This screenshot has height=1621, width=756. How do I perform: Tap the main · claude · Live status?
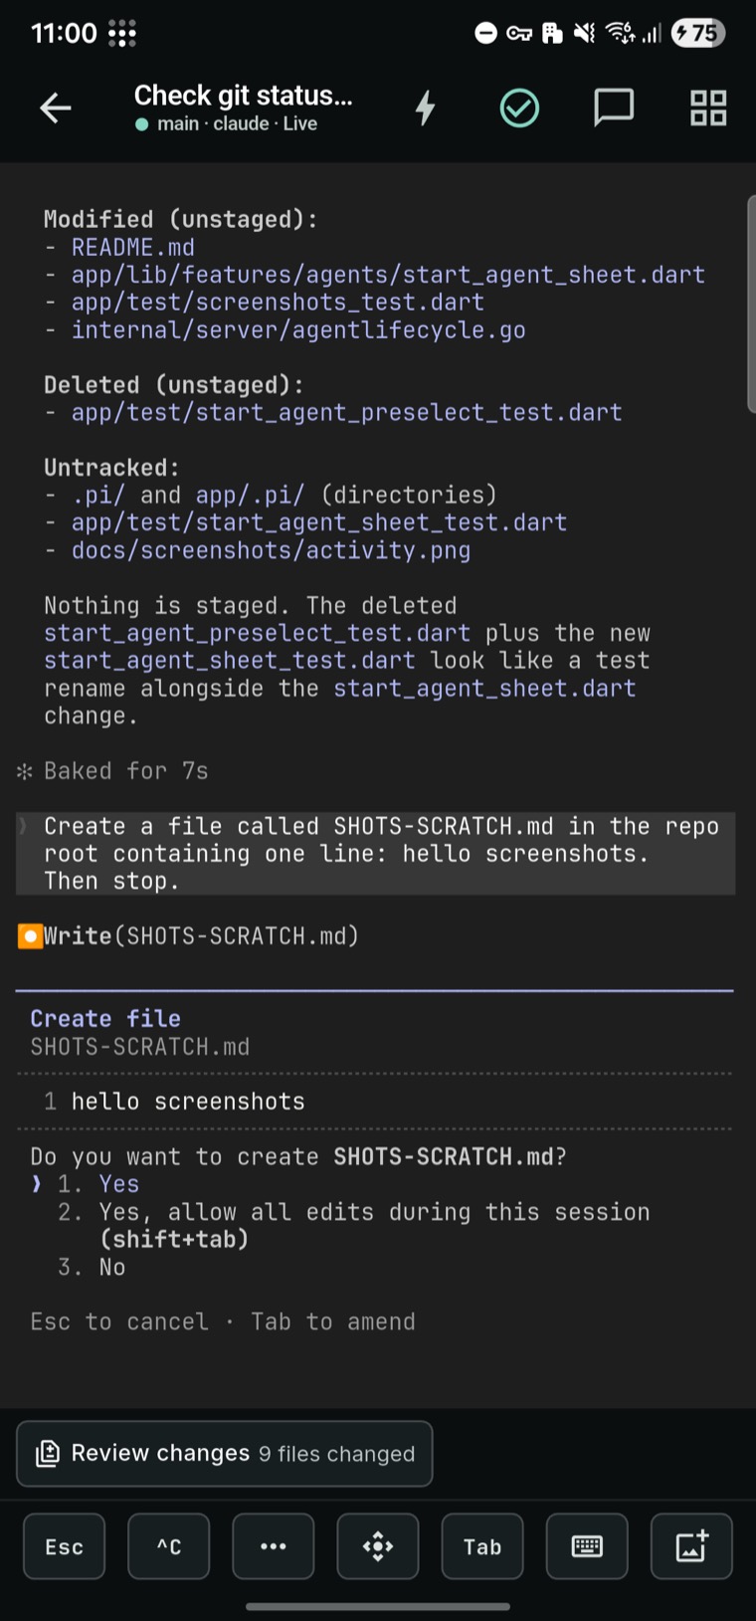pyautogui.click(x=226, y=124)
